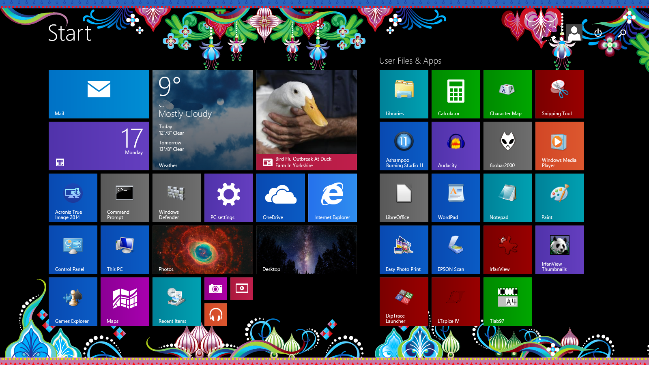Open the Libraries tile
The width and height of the screenshot is (649, 365).
click(x=404, y=94)
